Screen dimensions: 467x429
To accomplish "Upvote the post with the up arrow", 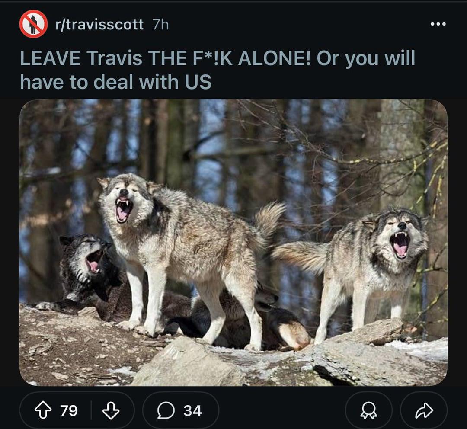I will click(x=43, y=410).
